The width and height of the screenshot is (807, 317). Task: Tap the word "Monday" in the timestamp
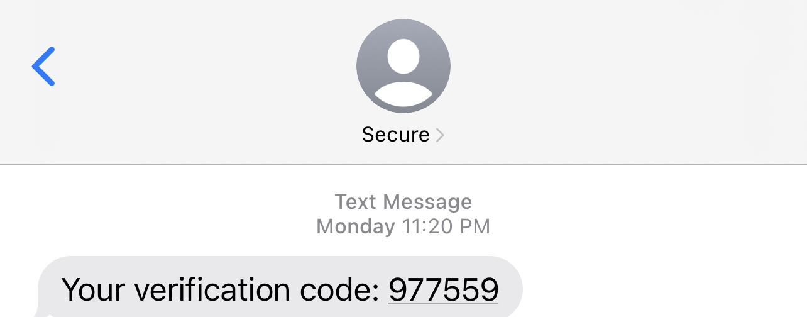[x=356, y=226]
